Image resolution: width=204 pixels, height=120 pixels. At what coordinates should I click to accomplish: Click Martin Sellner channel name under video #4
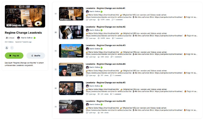tap(95, 67)
